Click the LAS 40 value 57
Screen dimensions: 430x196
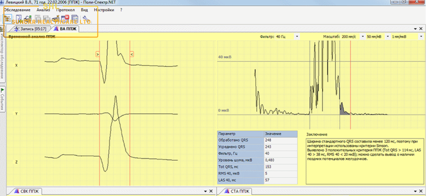pyautogui.click(x=280, y=180)
